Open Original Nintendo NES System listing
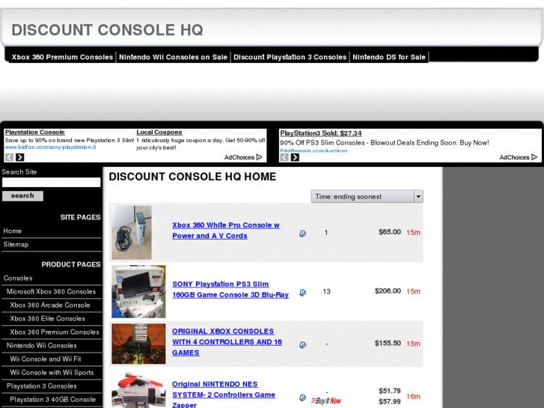This screenshot has height=408, width=544. pyautogui.click(x=224, y=394)
